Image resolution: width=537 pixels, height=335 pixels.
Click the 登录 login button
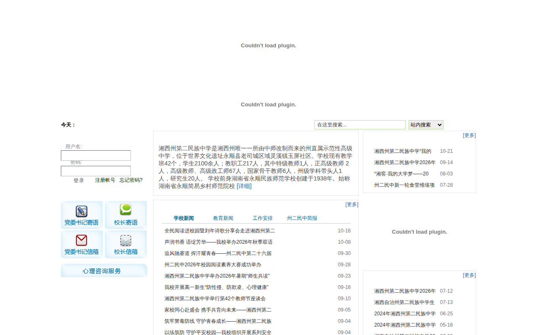click(x=79, y=180)
